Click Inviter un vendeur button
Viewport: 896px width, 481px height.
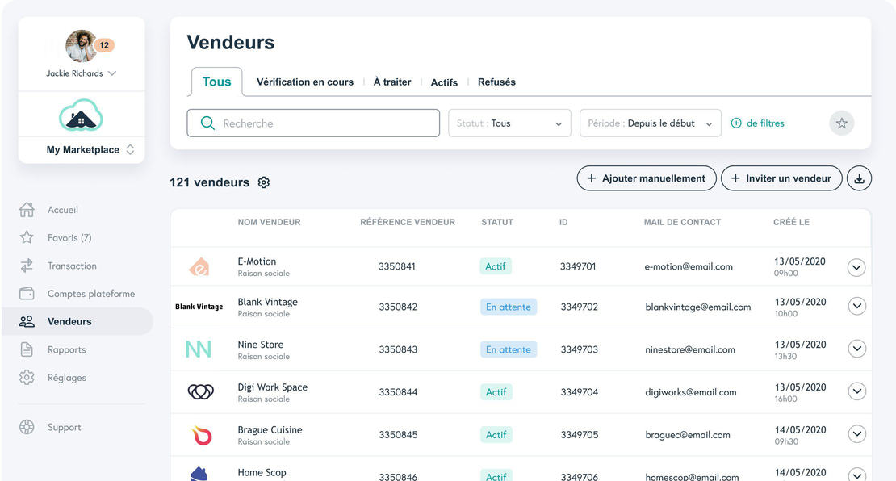(x=781, y=178)
